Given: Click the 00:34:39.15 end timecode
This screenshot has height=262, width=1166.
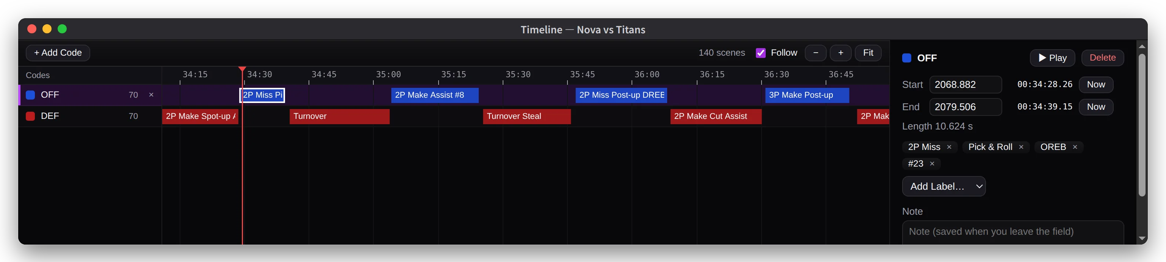Looking at the screenshot, I should pos(1045,107).
